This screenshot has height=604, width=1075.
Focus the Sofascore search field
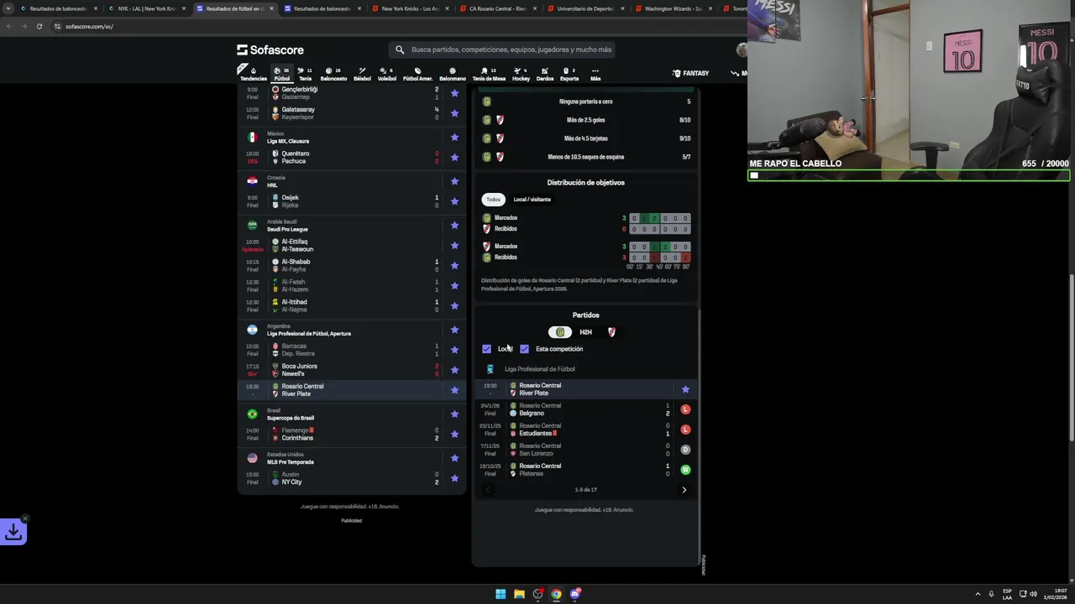click(x=501, y=49)
